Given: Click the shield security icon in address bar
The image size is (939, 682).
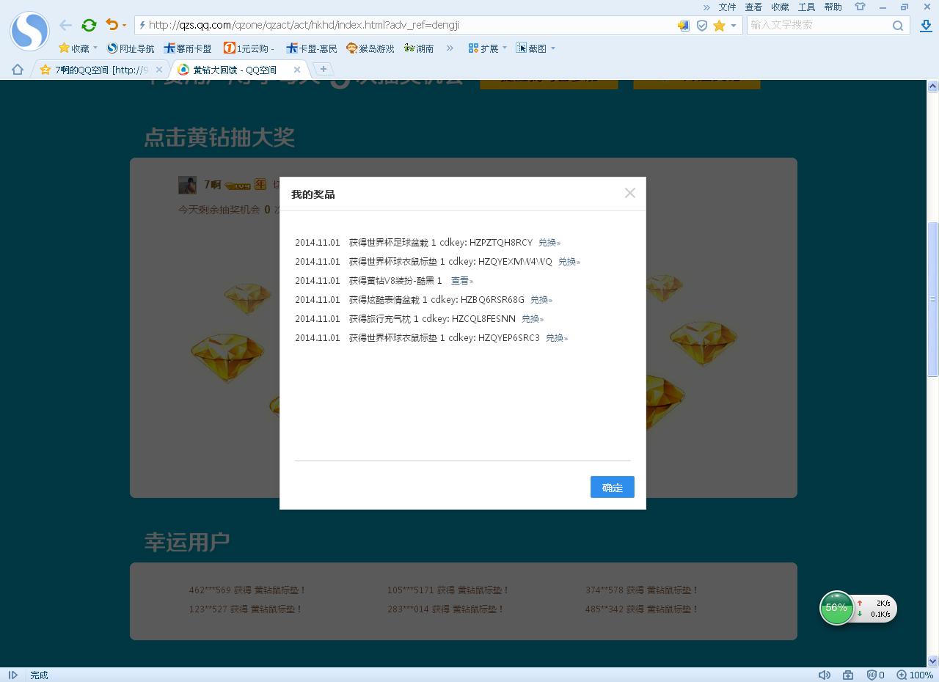Looking at the screenshot, I should (701, 26).
